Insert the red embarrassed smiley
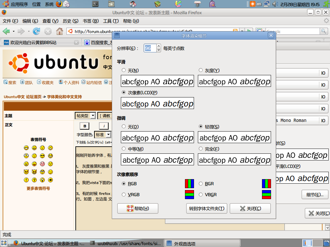Image resolution: width=330 pixels, height=247 pixels. 42,164
